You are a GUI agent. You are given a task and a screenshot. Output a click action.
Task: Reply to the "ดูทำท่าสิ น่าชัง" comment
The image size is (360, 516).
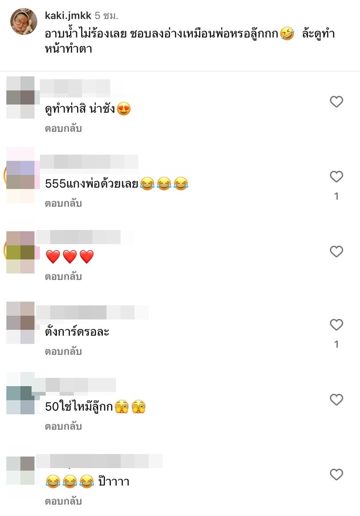click(63, 128)
